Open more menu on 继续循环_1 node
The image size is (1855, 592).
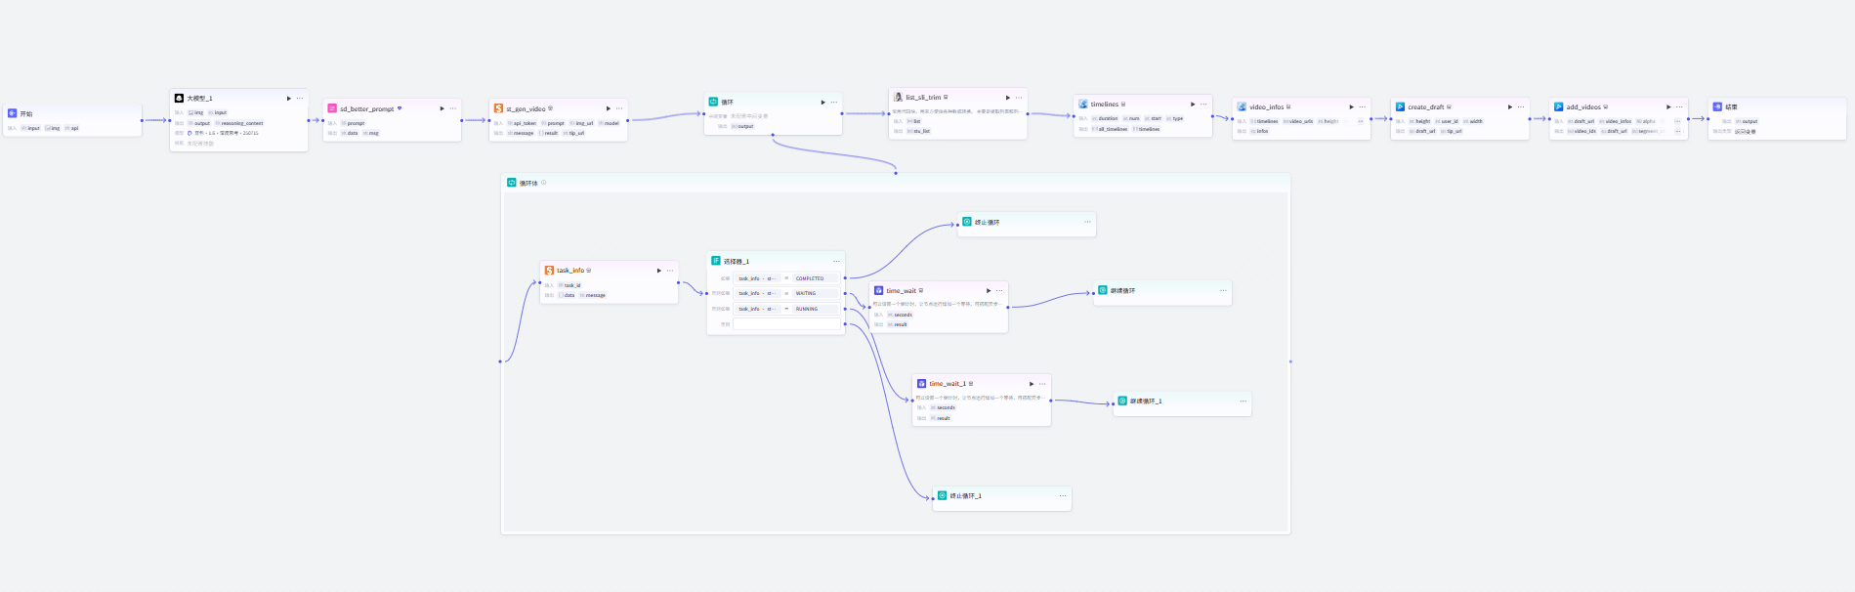[1244, 401]
